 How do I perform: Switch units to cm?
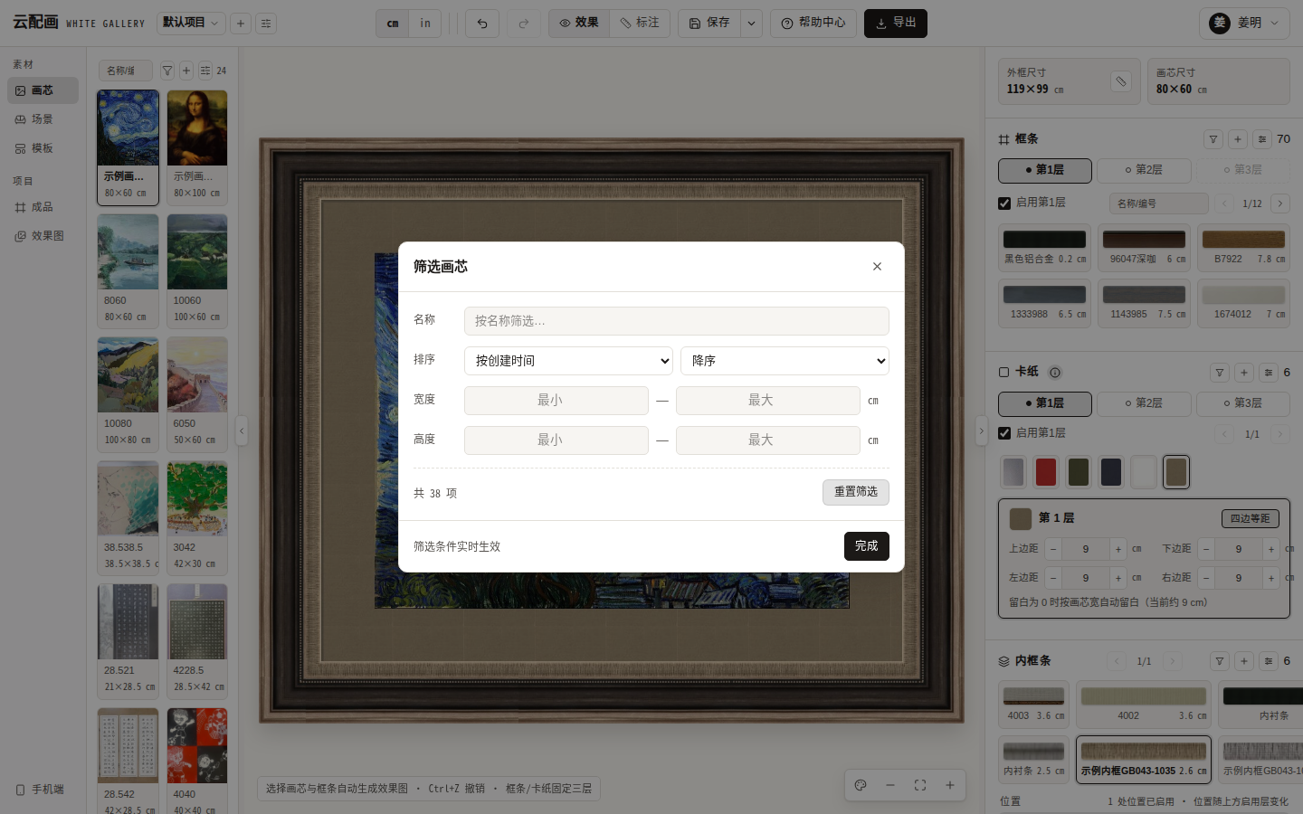[393, 24]
